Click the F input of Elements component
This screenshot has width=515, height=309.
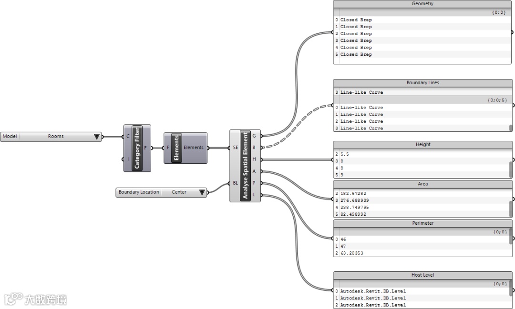(x=168, y=148)
